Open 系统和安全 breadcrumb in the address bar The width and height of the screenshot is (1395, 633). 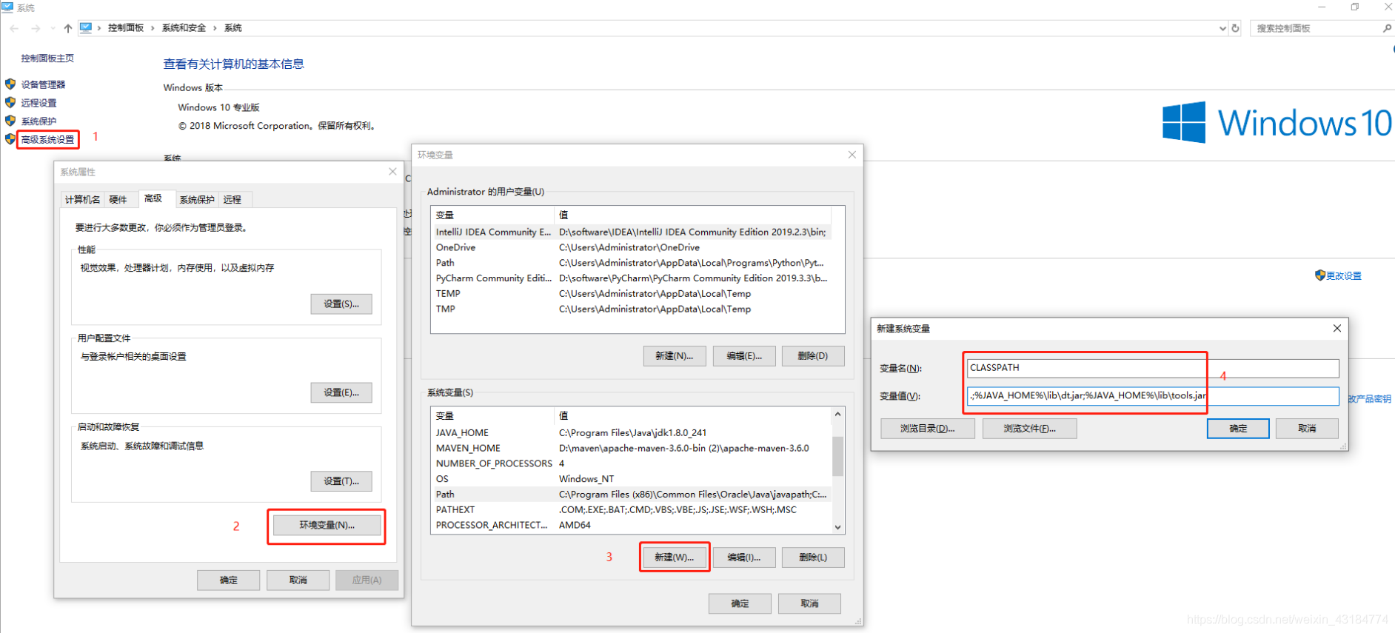click(184, 28)
